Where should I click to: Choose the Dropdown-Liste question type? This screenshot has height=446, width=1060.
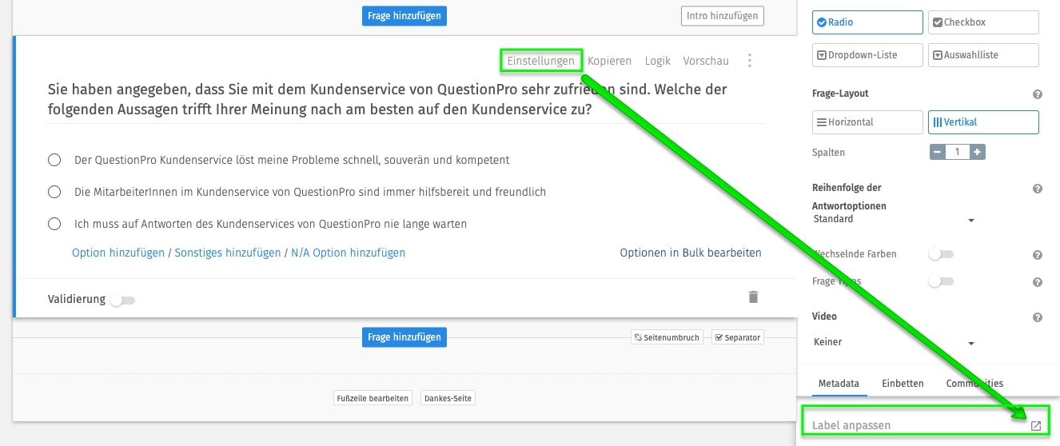point(867,55)
